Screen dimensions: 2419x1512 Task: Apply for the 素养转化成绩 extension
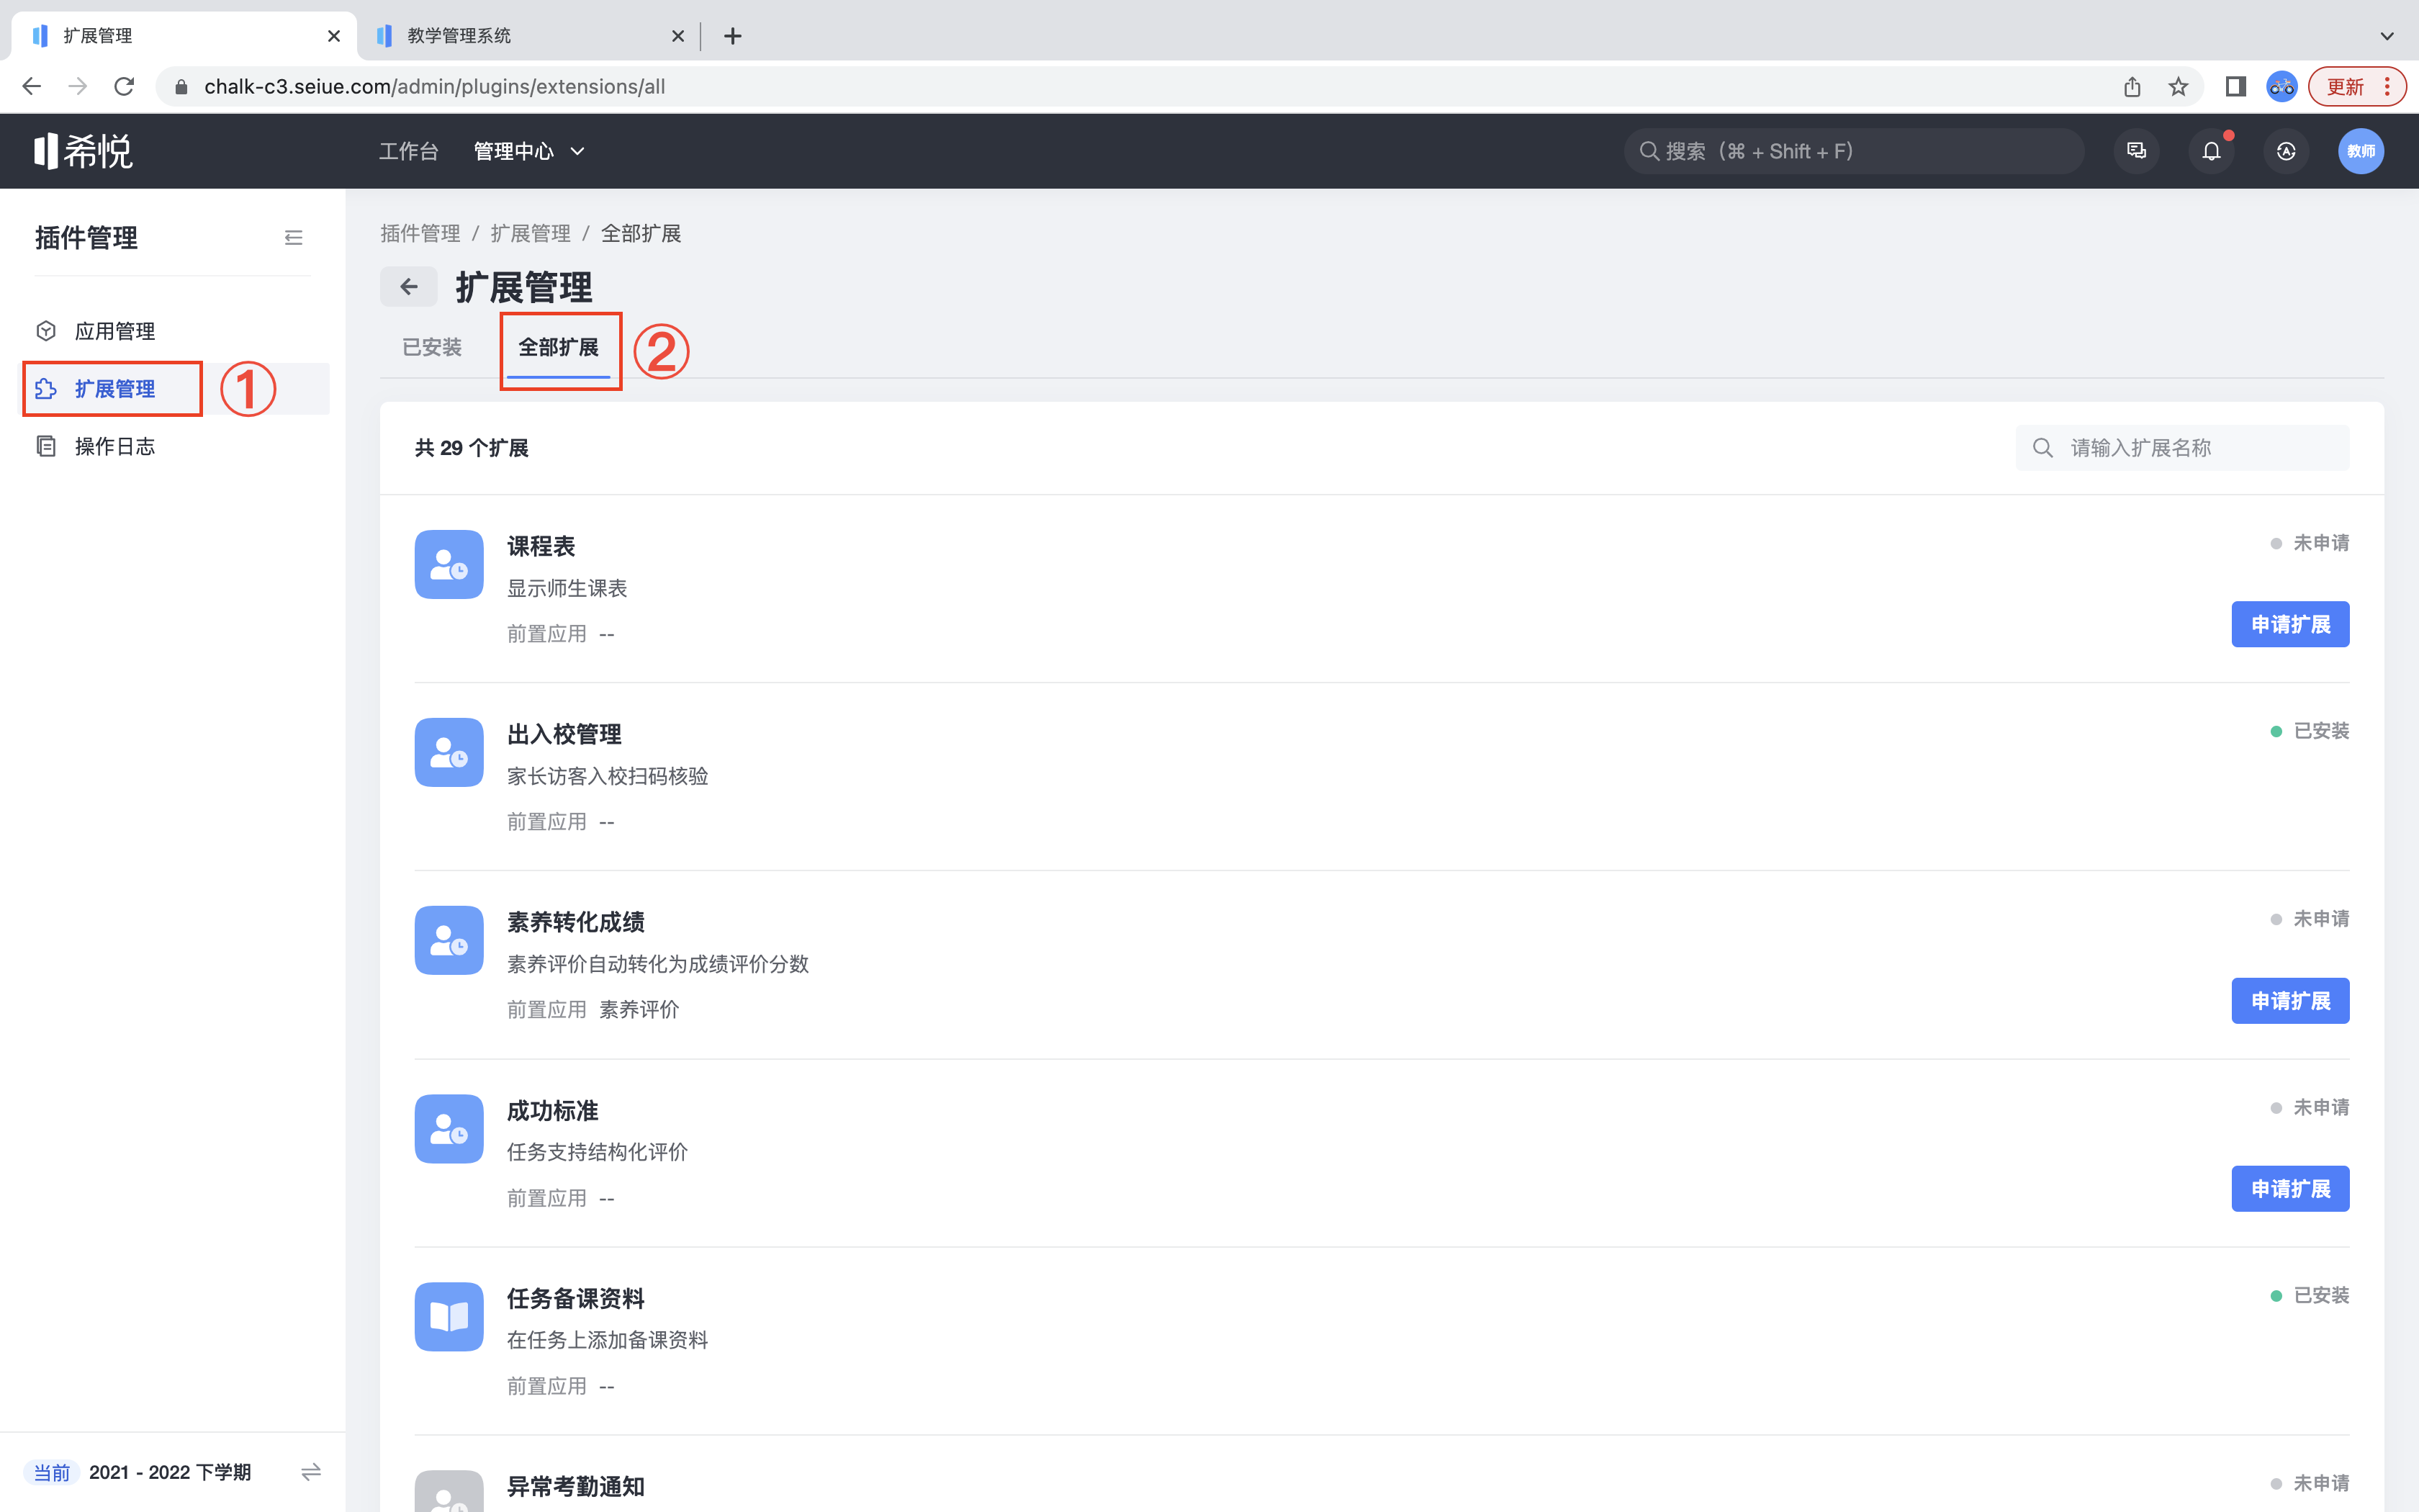click(x=2290, y=1001)
